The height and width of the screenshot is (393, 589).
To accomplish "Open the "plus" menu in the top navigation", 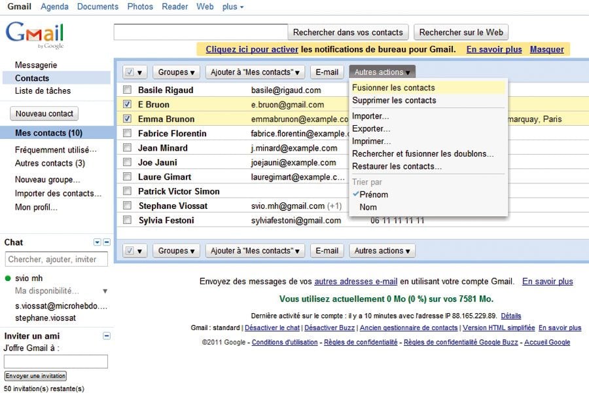I will point(233,7).
